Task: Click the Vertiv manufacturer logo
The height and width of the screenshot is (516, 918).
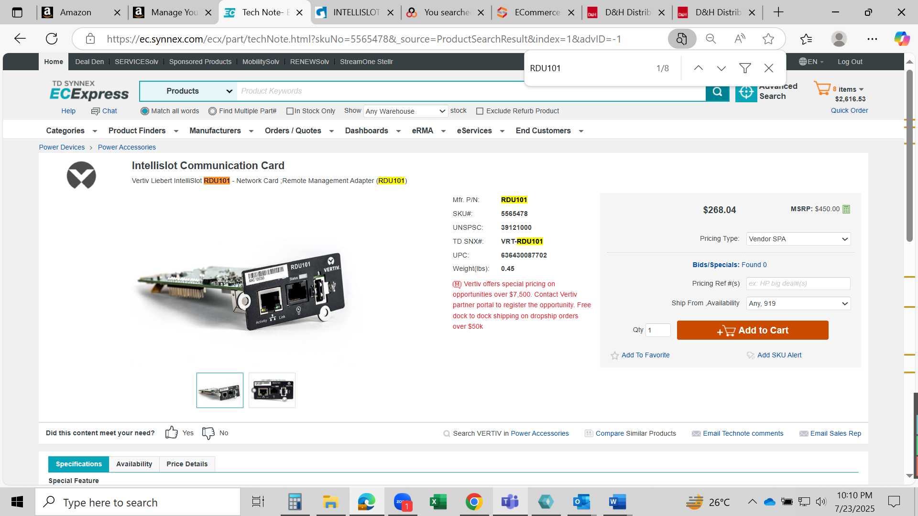Action: click(x=81, y=175)
